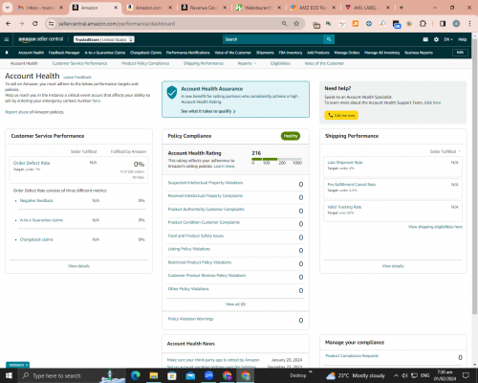Click View details under Customer Service Performance
Image resolution: width=478 pixels, height=383 pixels.
(x=78, y=266)
